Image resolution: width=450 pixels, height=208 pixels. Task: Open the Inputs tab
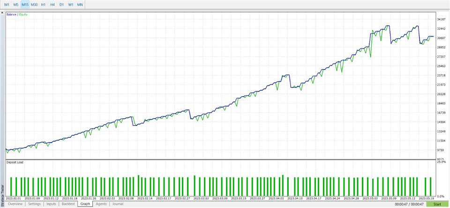(51, 204)
